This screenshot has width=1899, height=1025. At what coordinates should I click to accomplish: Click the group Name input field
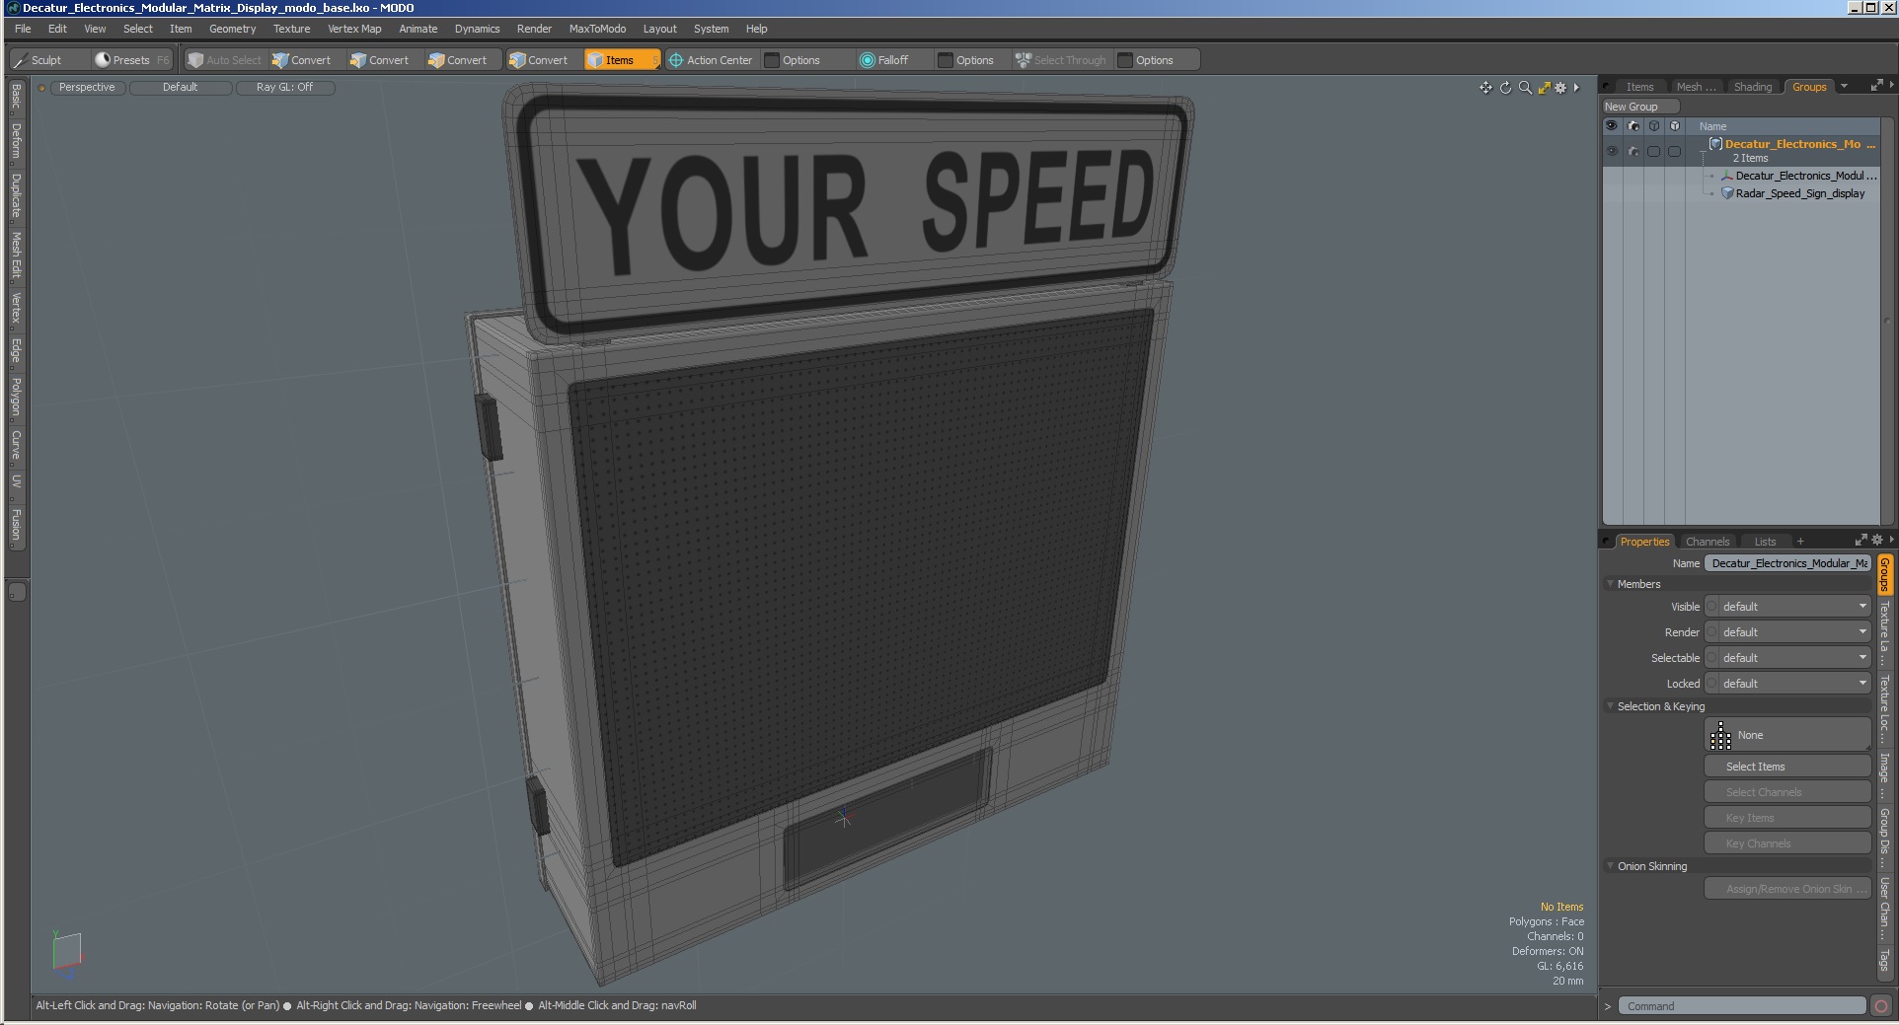click(x=1787, y=563)
